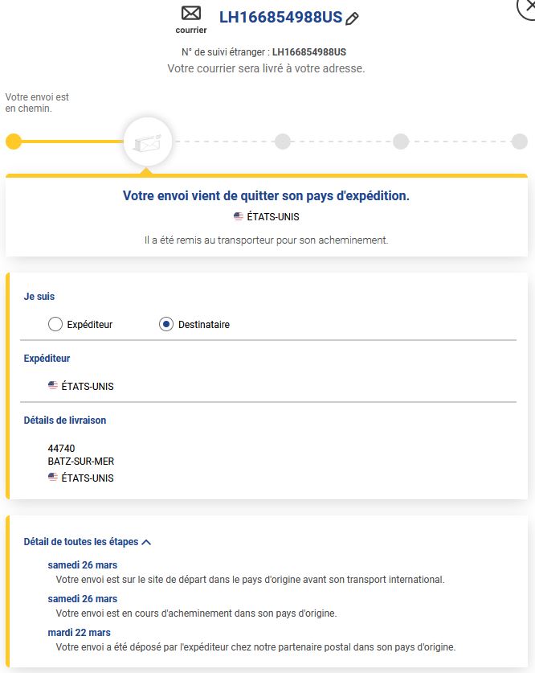The height and width of the screenshot is (673, 535).
Task: Click the envelope courrier icon
Action: point(191,14)
